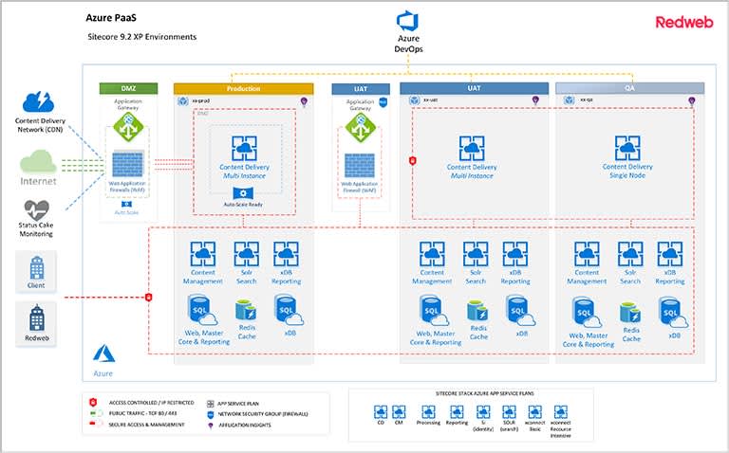Click the xconnect Resource Intensive plan icon
The height and width of the screenshot is (453, 729).
(x=561, y=411)
